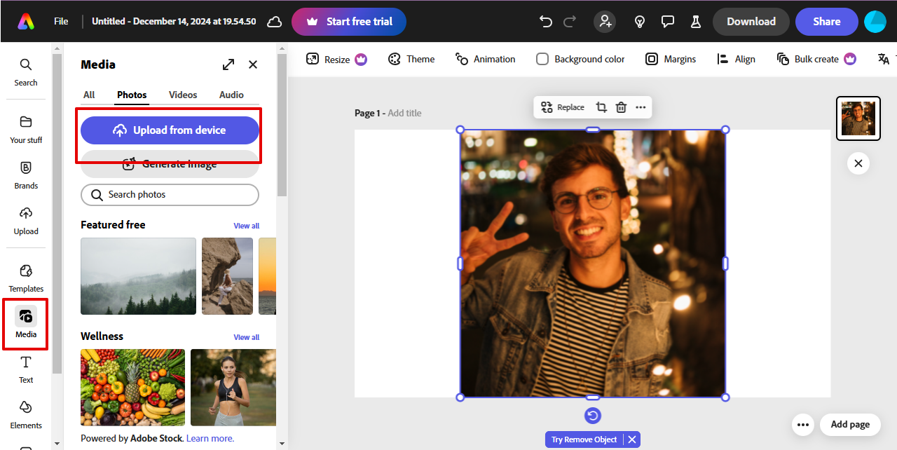This screenshot has width=897, height=450.
Task: Open Bulk create
Action: tap(816, 60)
